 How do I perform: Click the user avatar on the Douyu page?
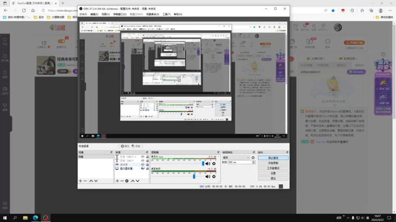(338, 27)
